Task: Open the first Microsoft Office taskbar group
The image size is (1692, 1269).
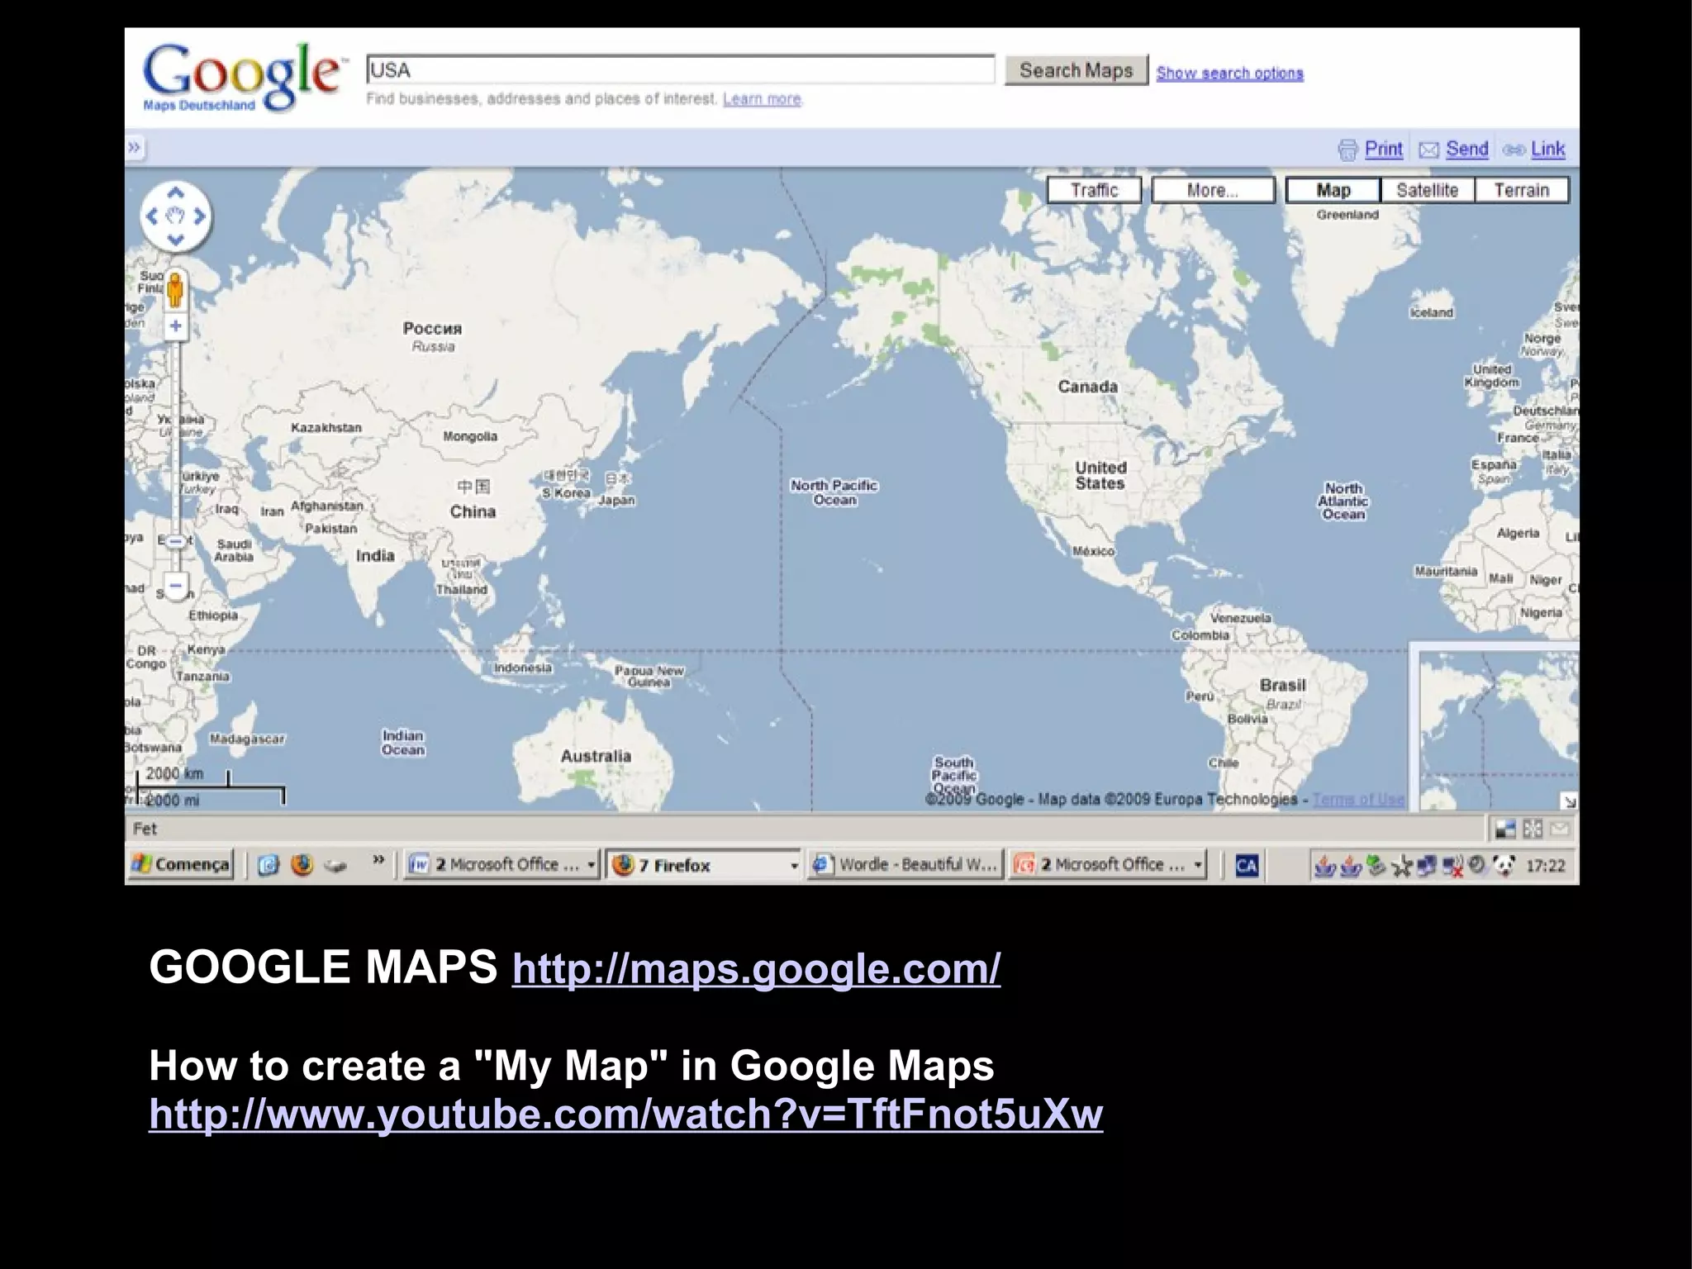Action: pos(501,864)
